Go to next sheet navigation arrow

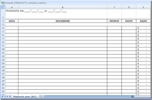(x=7, y=96)
